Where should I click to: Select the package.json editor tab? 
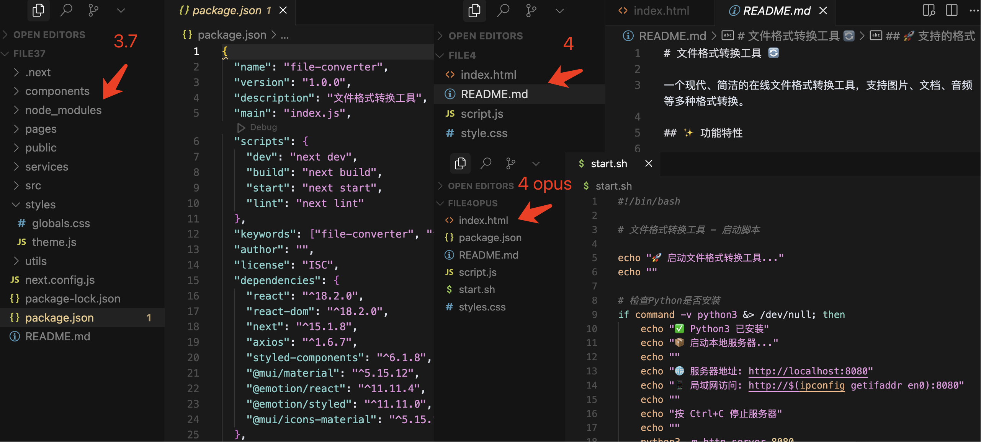pos(226,10)
